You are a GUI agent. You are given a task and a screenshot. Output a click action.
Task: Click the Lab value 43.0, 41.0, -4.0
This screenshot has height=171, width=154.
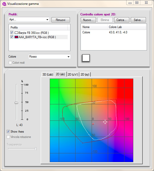118,32
